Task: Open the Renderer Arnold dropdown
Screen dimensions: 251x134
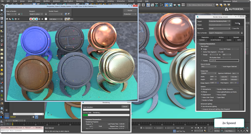Action: click(220, 28)
